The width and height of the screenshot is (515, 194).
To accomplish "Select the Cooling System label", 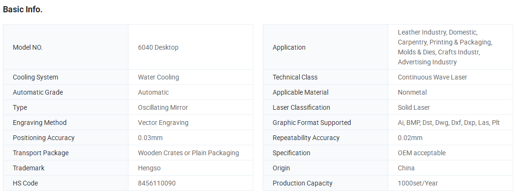I will [35, 77].
